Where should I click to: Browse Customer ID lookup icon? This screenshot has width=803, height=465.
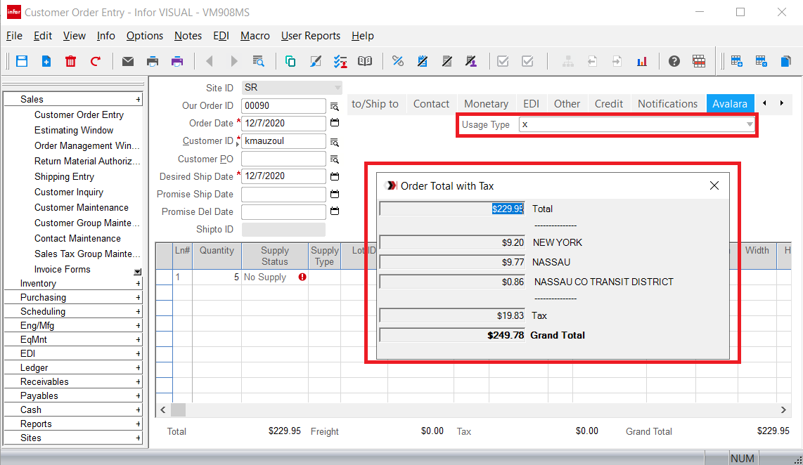click(335, 142)
